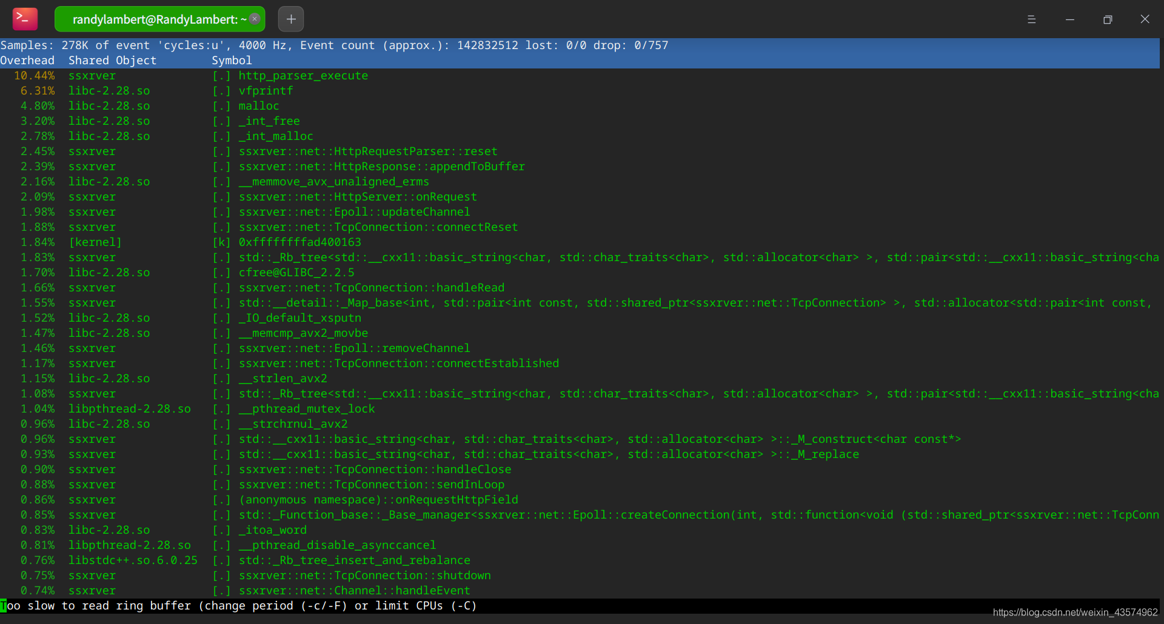Click the HttpServer::onRequest symbol

(x=358, y=197)
